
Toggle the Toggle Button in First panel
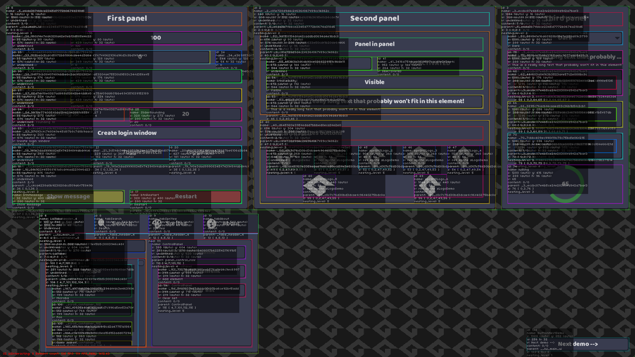point(205,152)
